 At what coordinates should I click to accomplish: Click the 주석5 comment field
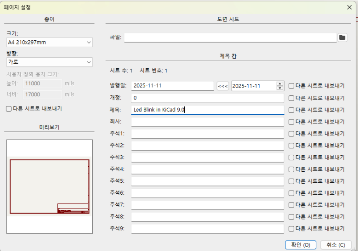click(x=208, y=181)
